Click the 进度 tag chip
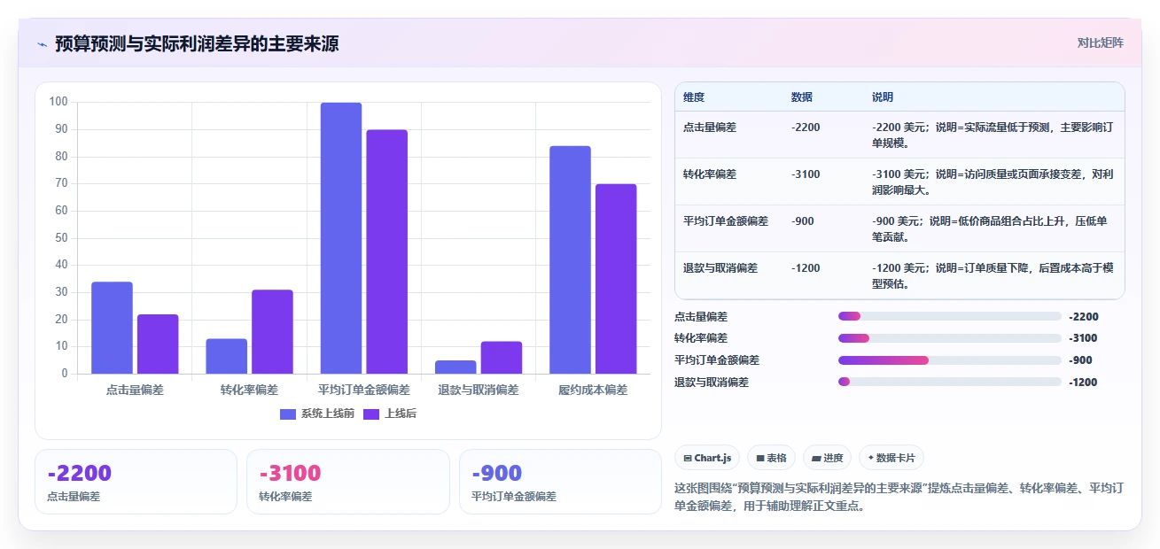Viewport: 1160px width, 549px height. (x=827, y=458)
